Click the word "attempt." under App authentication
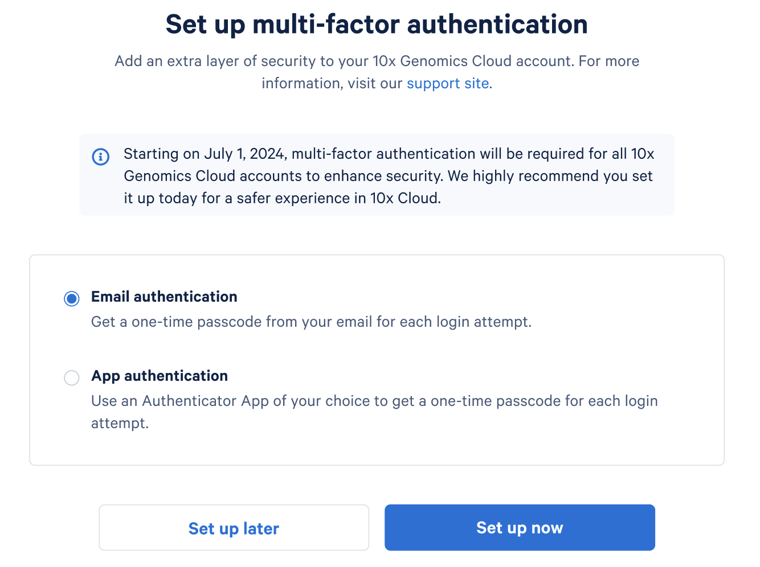This screenshot has height=567, width=760. (120, 424)
